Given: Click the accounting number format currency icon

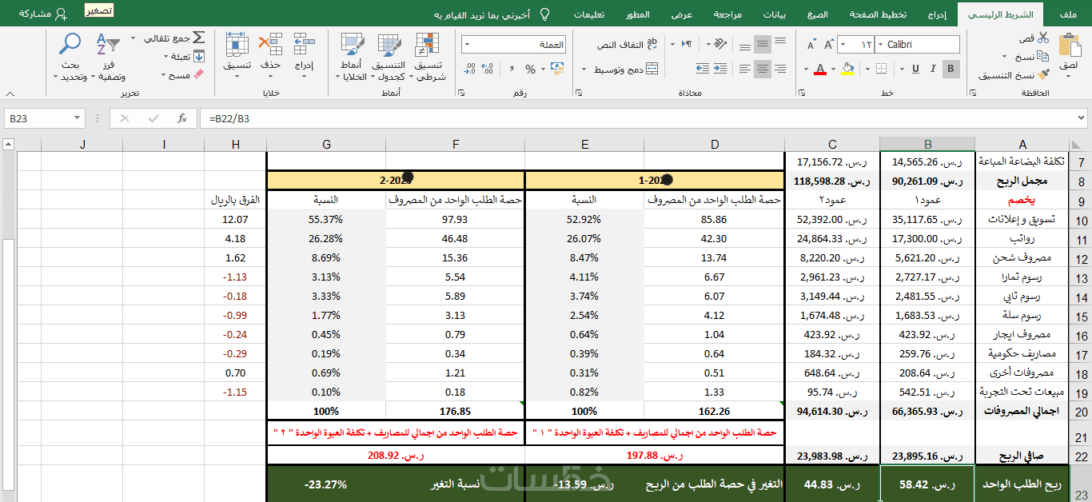Looking at the screenshot, I should 557,70.
